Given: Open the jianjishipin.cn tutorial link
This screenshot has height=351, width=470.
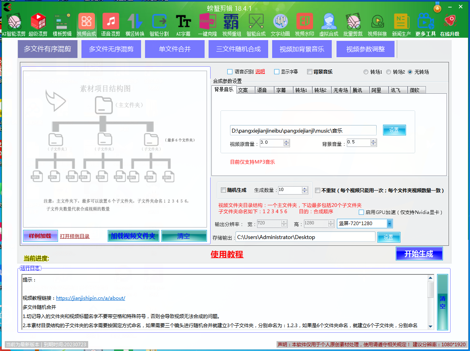Looking at the screenshot, I should pyautogui.click(x=91, y=298).
